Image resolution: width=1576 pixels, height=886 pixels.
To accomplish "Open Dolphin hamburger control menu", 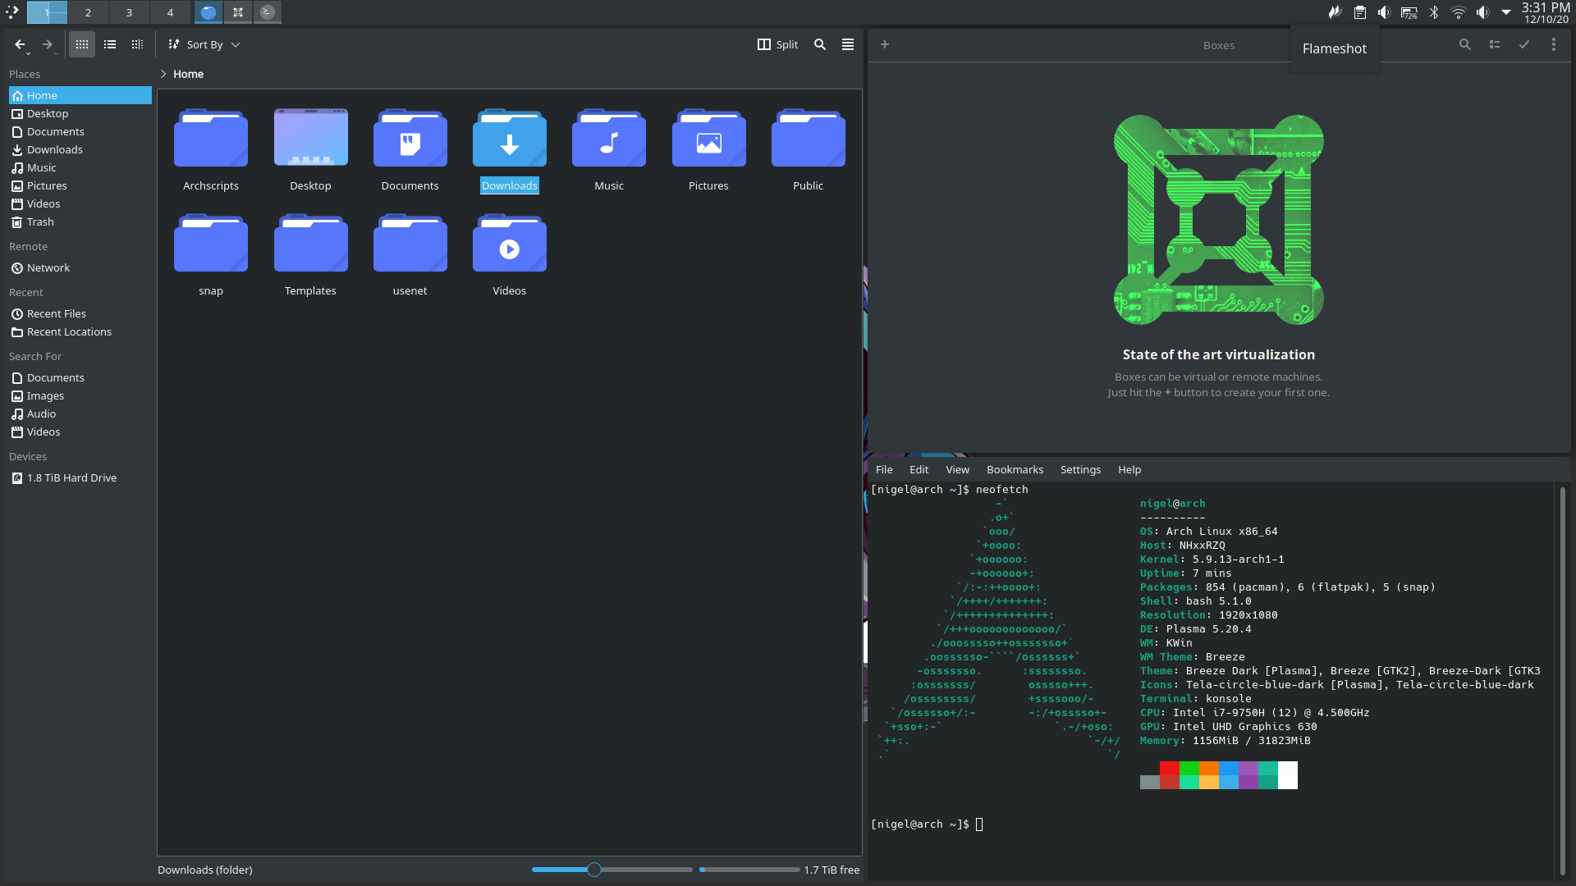I will pyautogui.click(x=848, y=45).
